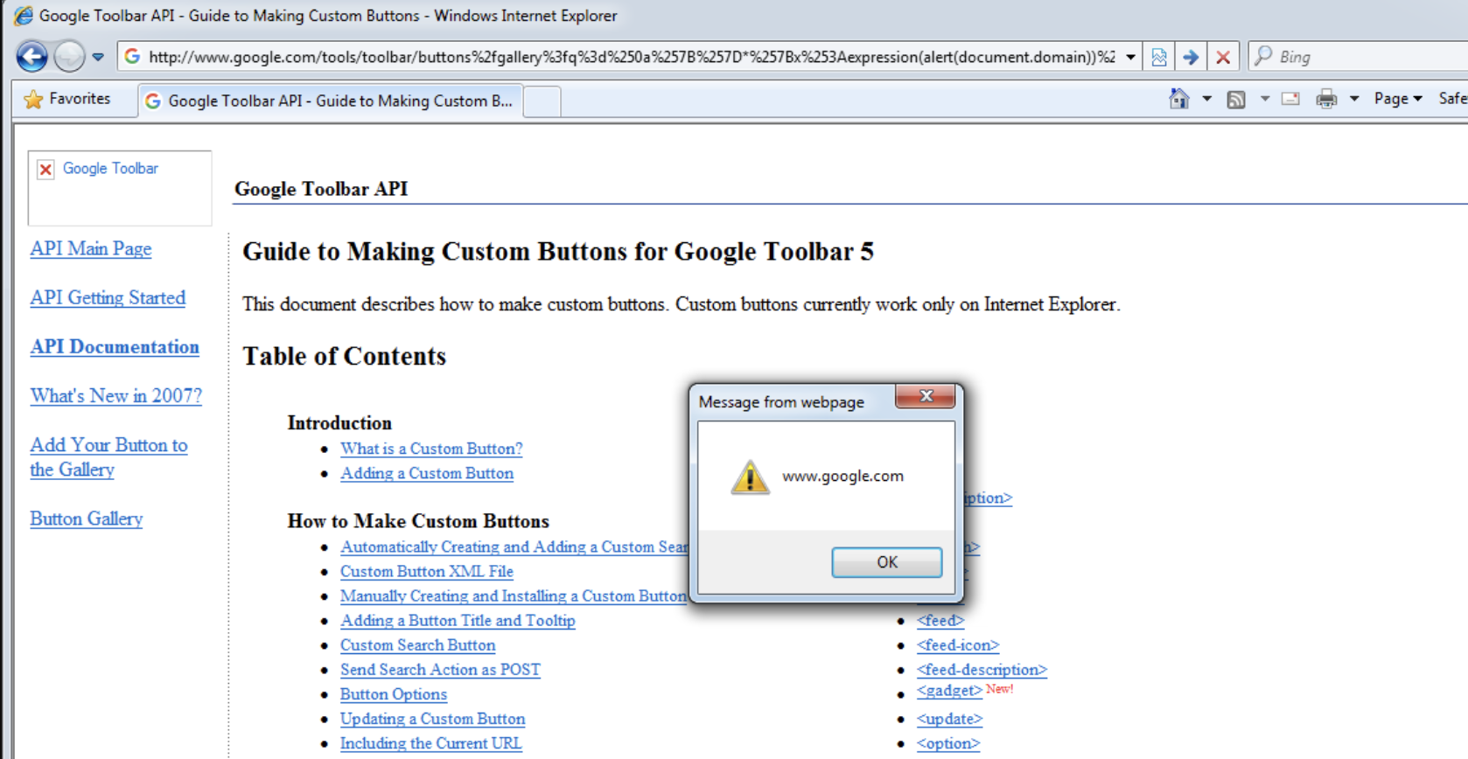Open the <feed-icon> tag link
Screen dimensions: 1468x759
tap(958, 644)
